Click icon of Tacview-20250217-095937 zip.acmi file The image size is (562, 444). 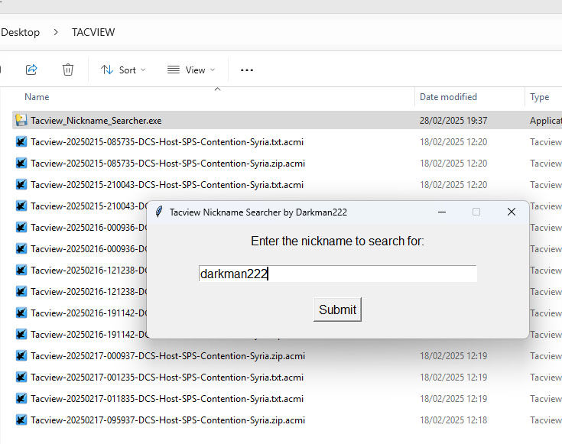[21, 420]
